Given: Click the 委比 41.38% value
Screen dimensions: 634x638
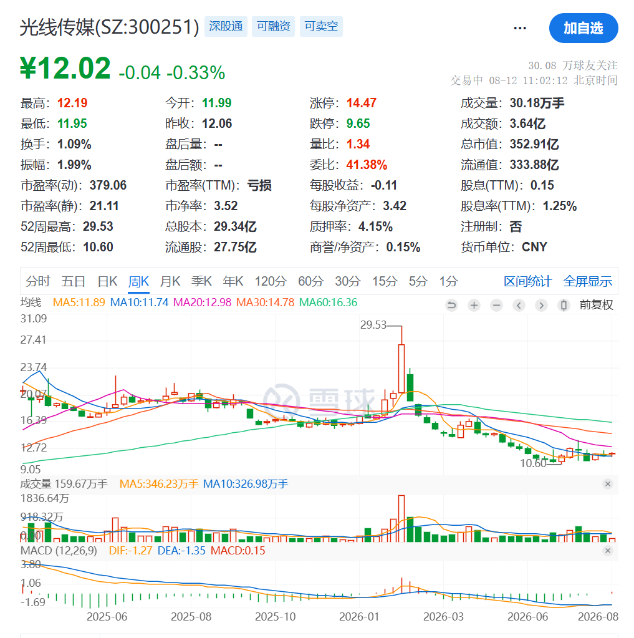Looking at the screenshot, I should (x=367, y=165).
